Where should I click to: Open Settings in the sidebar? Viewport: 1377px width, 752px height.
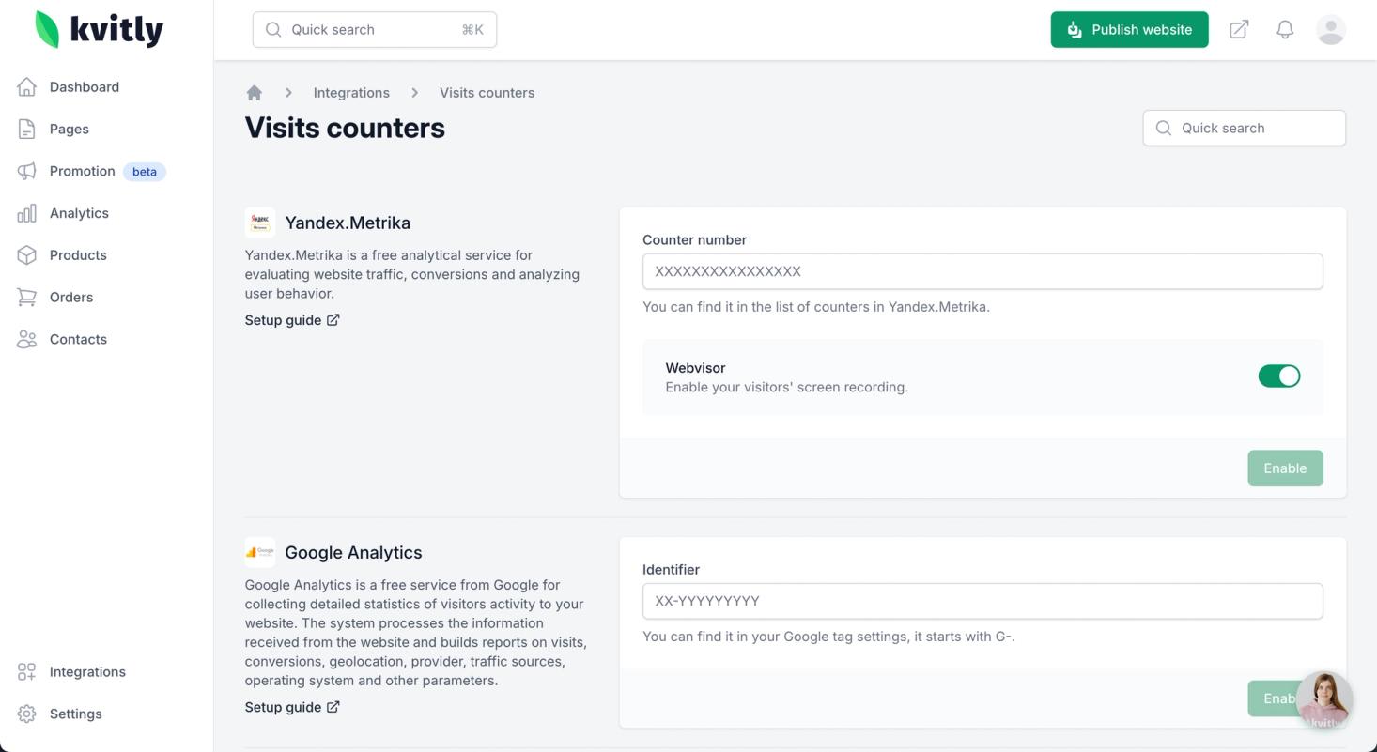pyautogui.click(x=76, y=714)
